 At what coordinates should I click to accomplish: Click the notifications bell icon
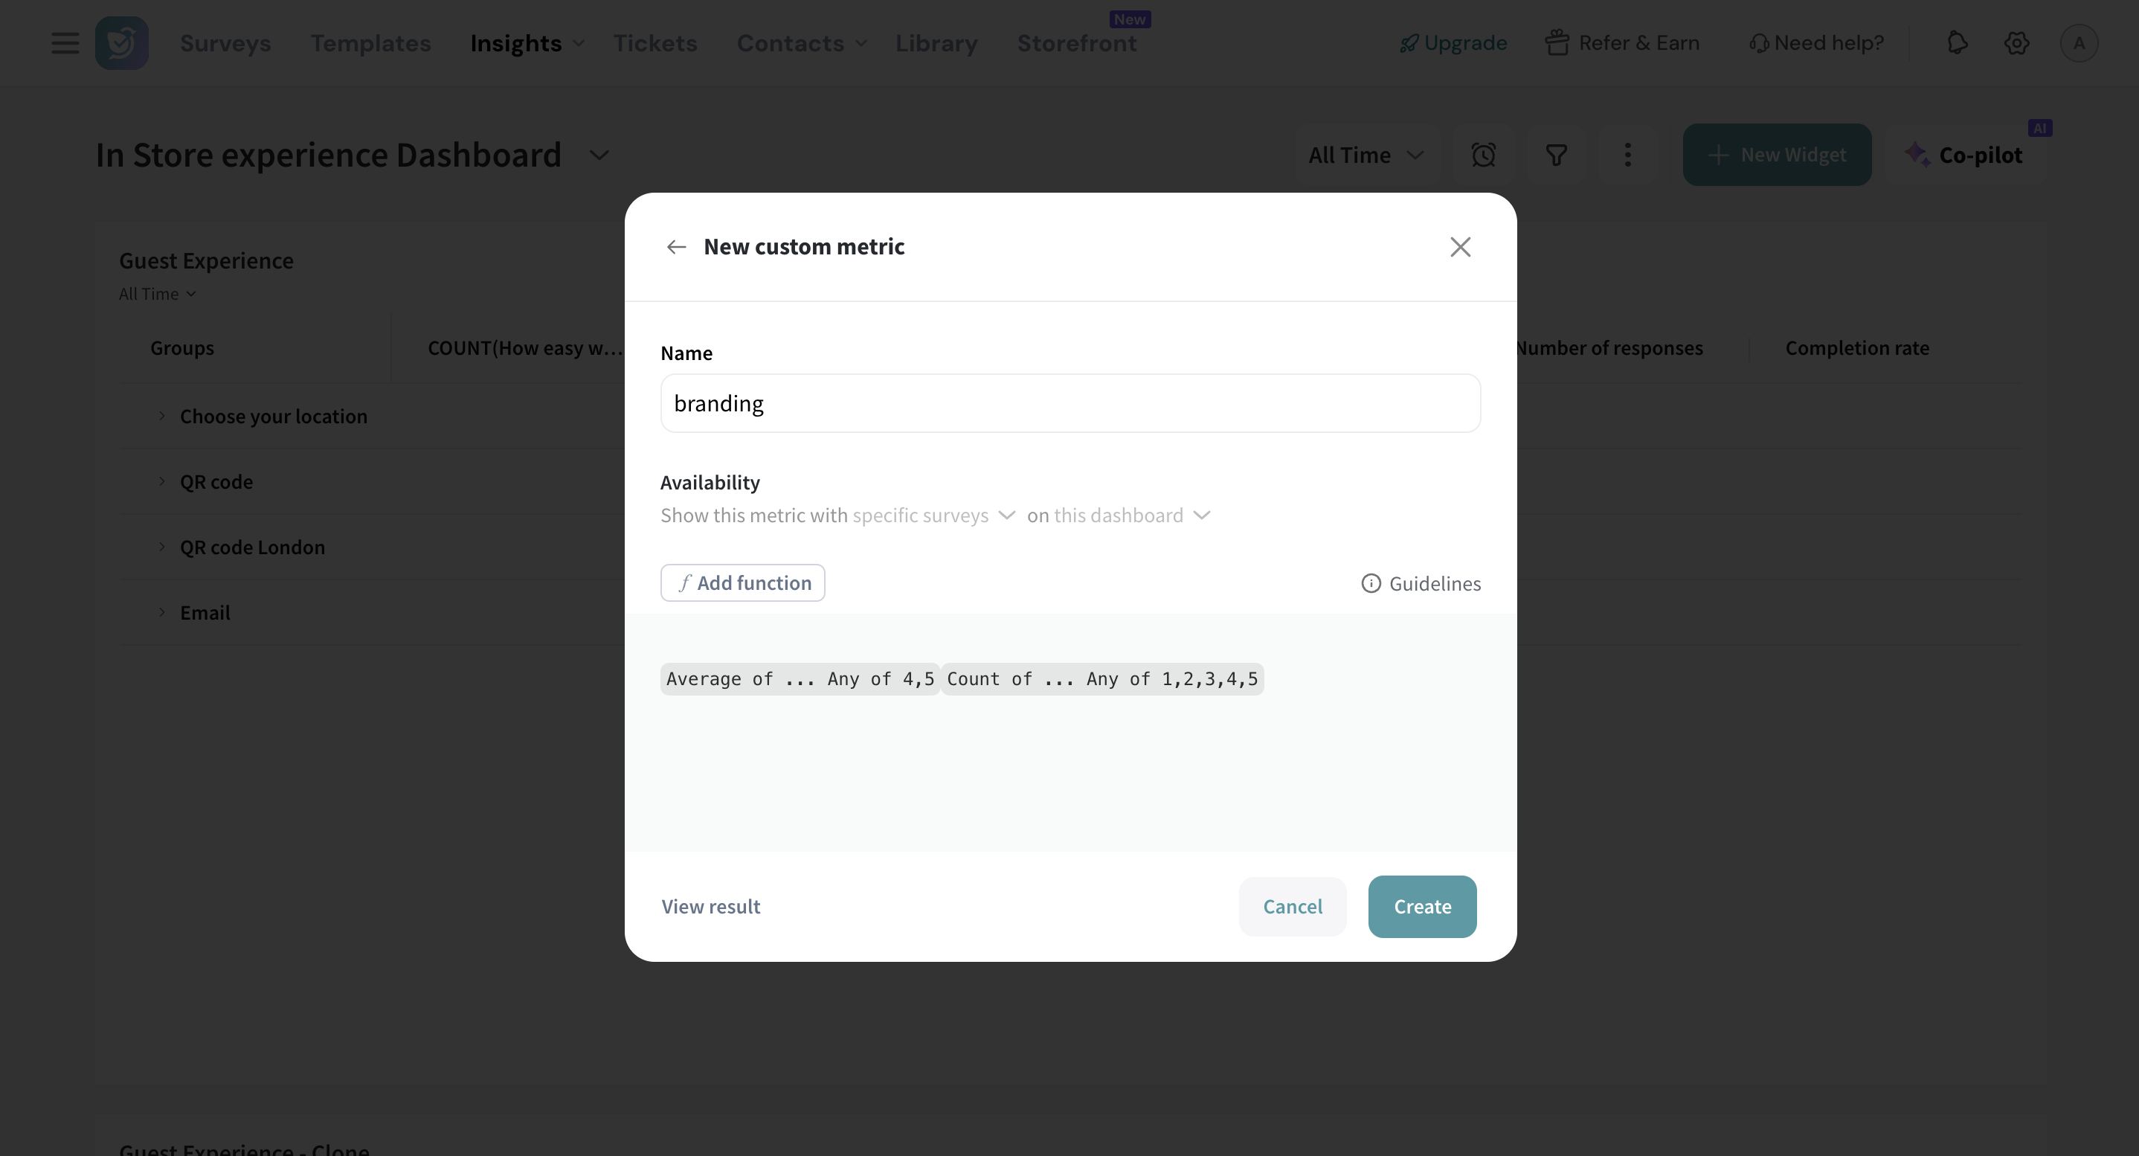point(1957,43)
